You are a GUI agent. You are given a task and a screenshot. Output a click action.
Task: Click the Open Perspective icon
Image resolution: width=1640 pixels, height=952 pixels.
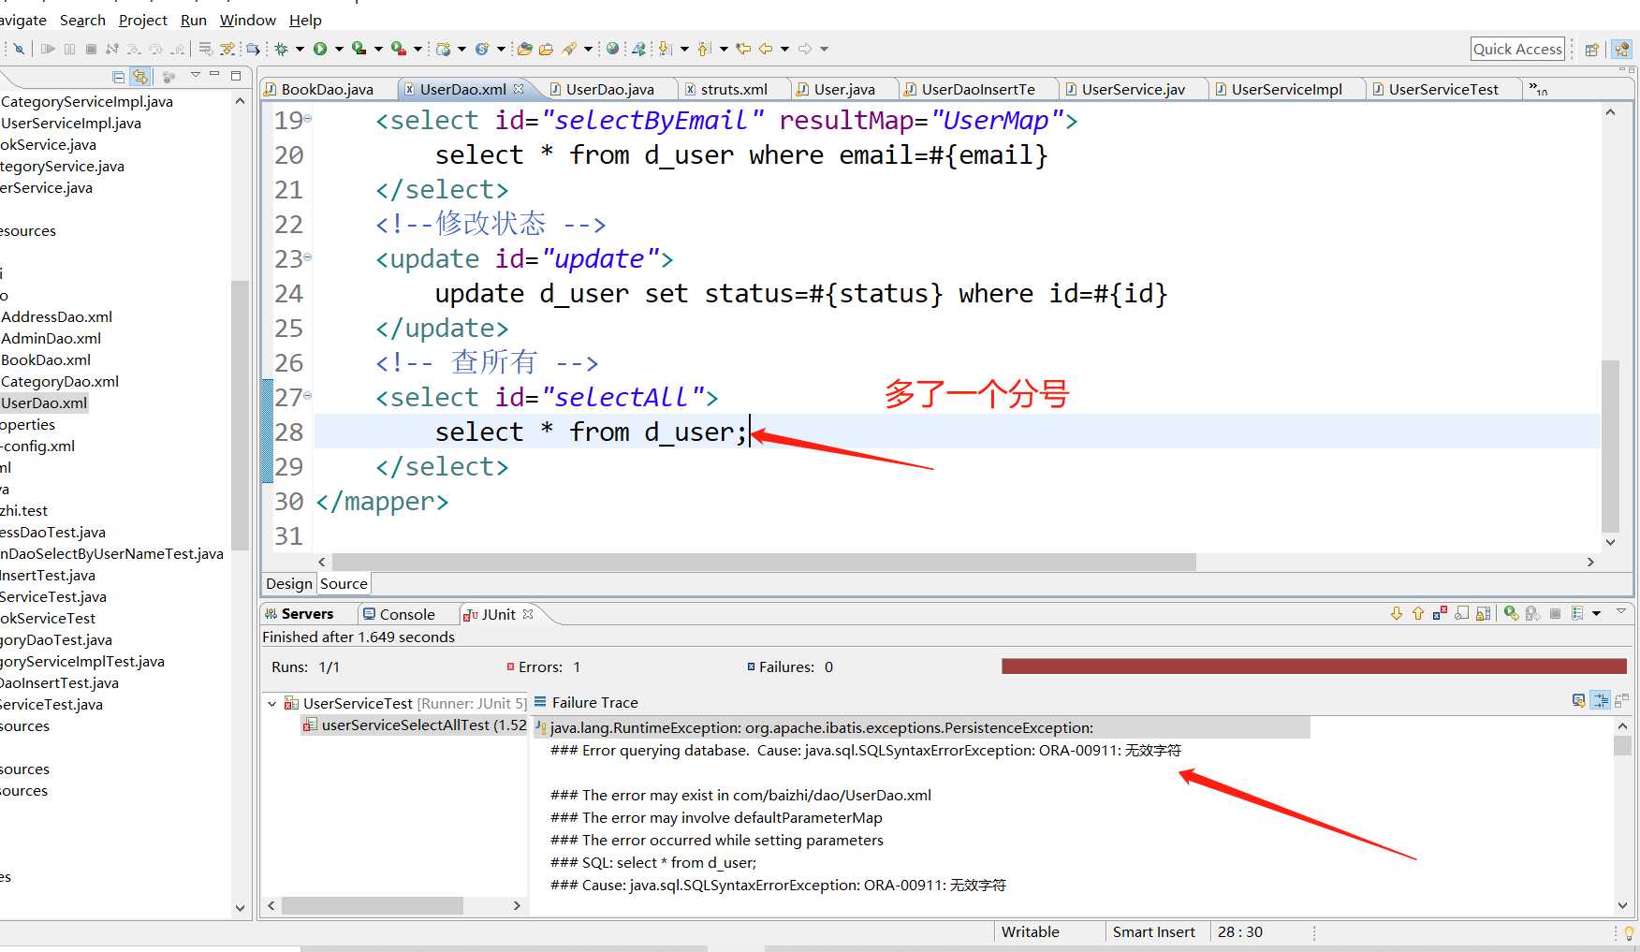coord(1591,50)
